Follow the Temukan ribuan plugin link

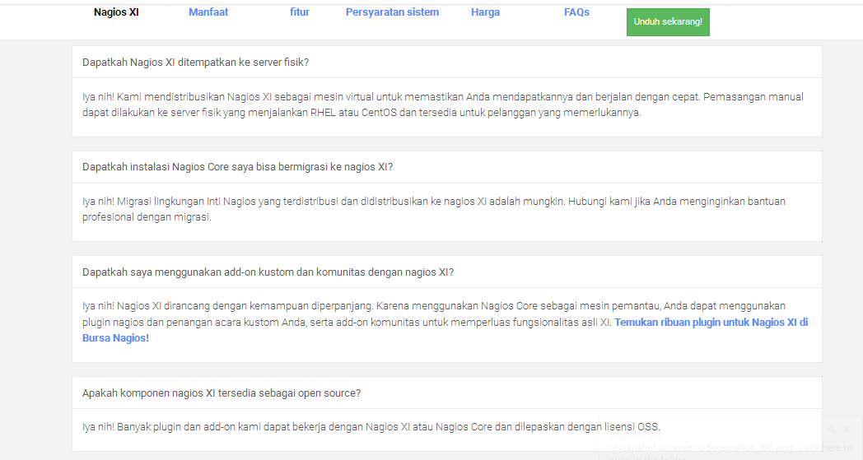(710, 323)
